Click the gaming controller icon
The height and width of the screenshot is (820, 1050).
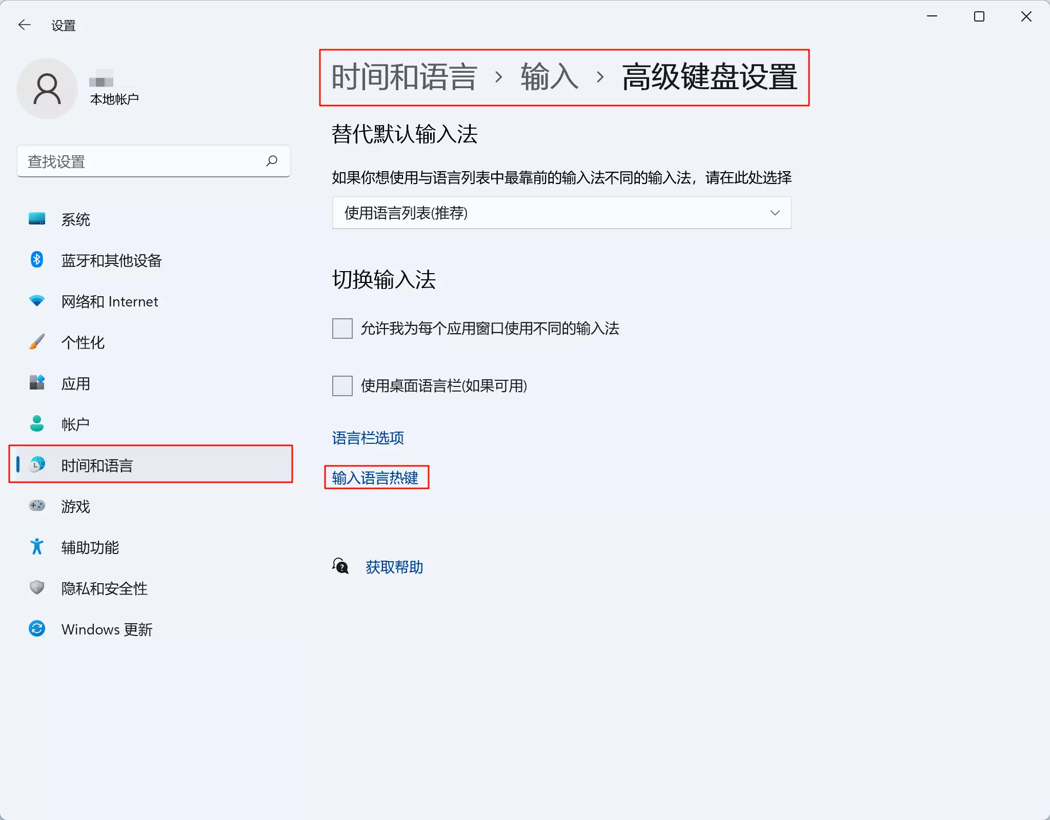tap(37, 506)
